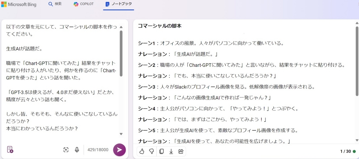The image size is (359, 159).
Task: Give the response a thumbs down
Action: coord(152,152)
